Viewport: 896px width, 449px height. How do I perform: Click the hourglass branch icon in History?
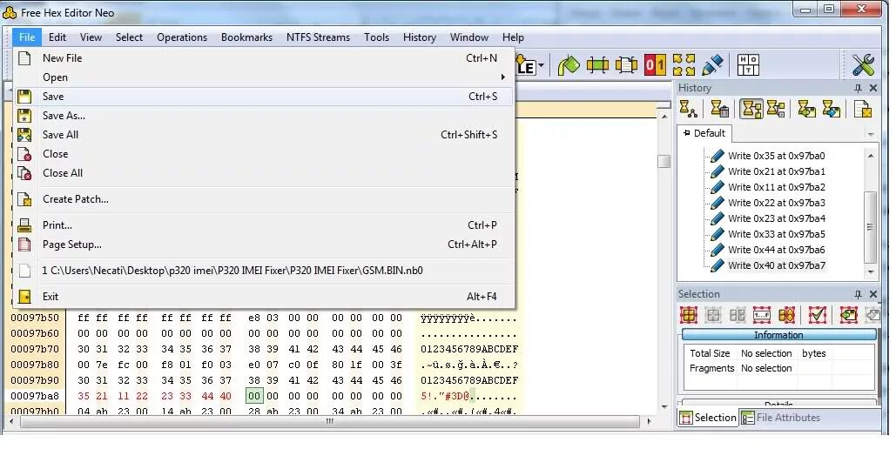pyautogui.click(x=688, y=109)
